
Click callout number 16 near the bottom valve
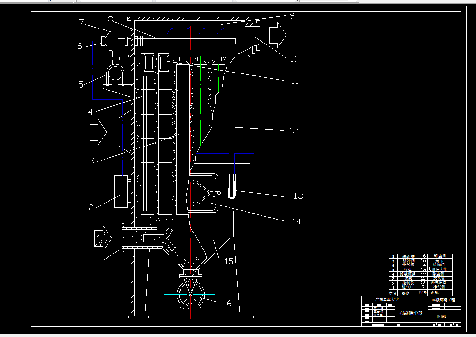point(227,303)
